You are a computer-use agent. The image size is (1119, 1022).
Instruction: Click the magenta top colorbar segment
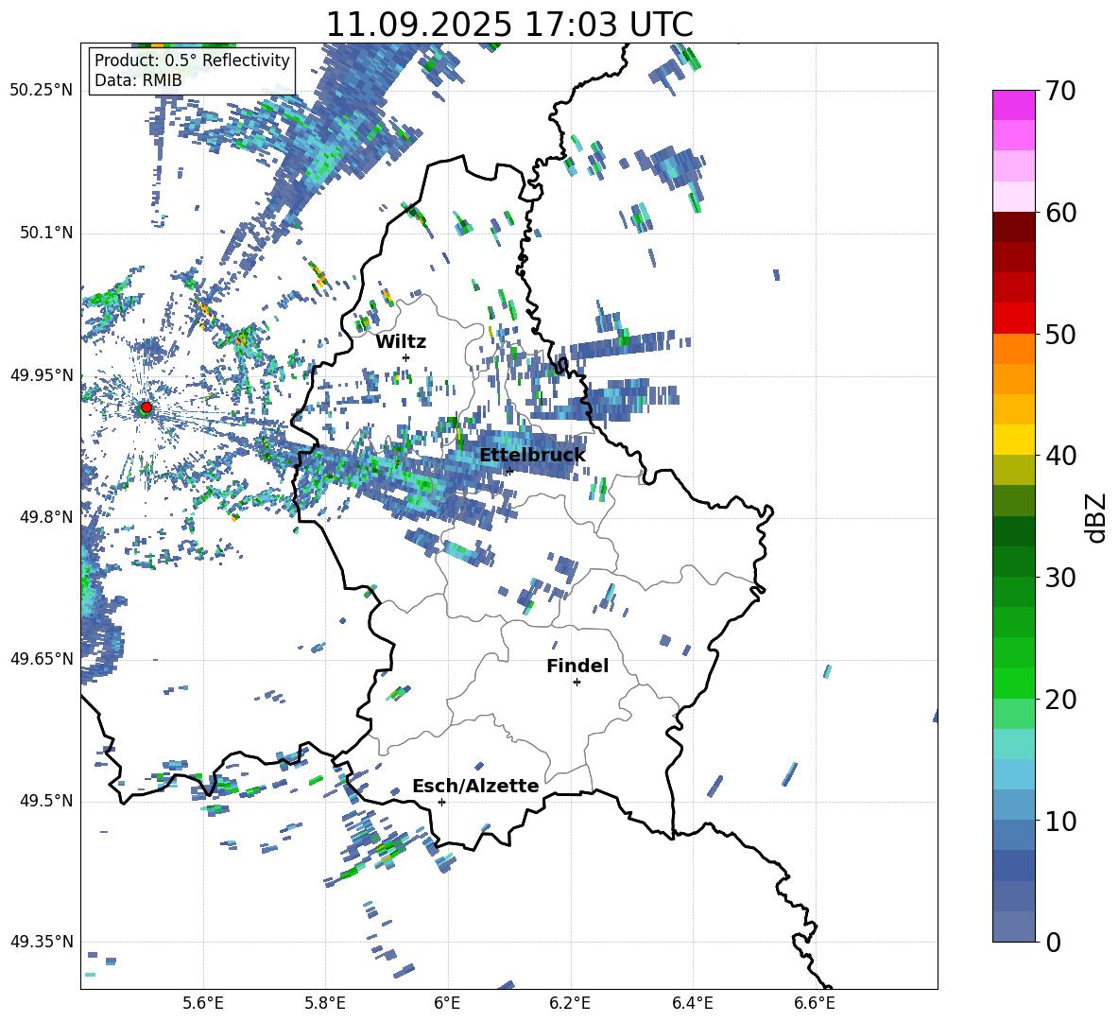[x=1013, y=105]
